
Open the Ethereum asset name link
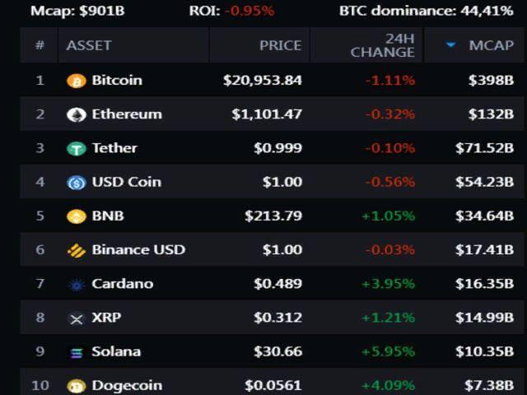(x=127, y=114)
